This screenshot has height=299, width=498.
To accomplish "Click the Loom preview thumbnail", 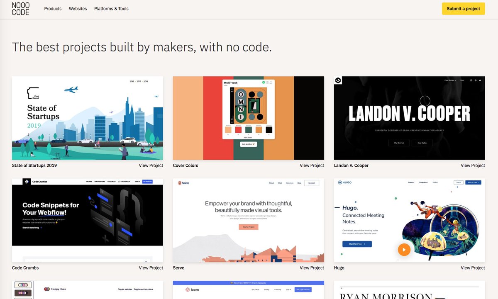I will (249, 290).
